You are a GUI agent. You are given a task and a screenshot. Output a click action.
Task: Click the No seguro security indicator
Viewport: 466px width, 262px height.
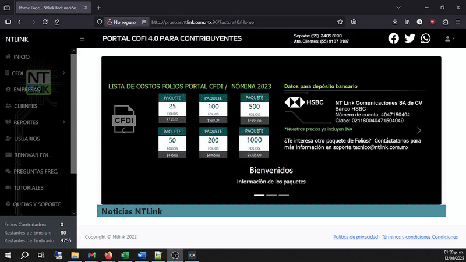tap(121, 22)
